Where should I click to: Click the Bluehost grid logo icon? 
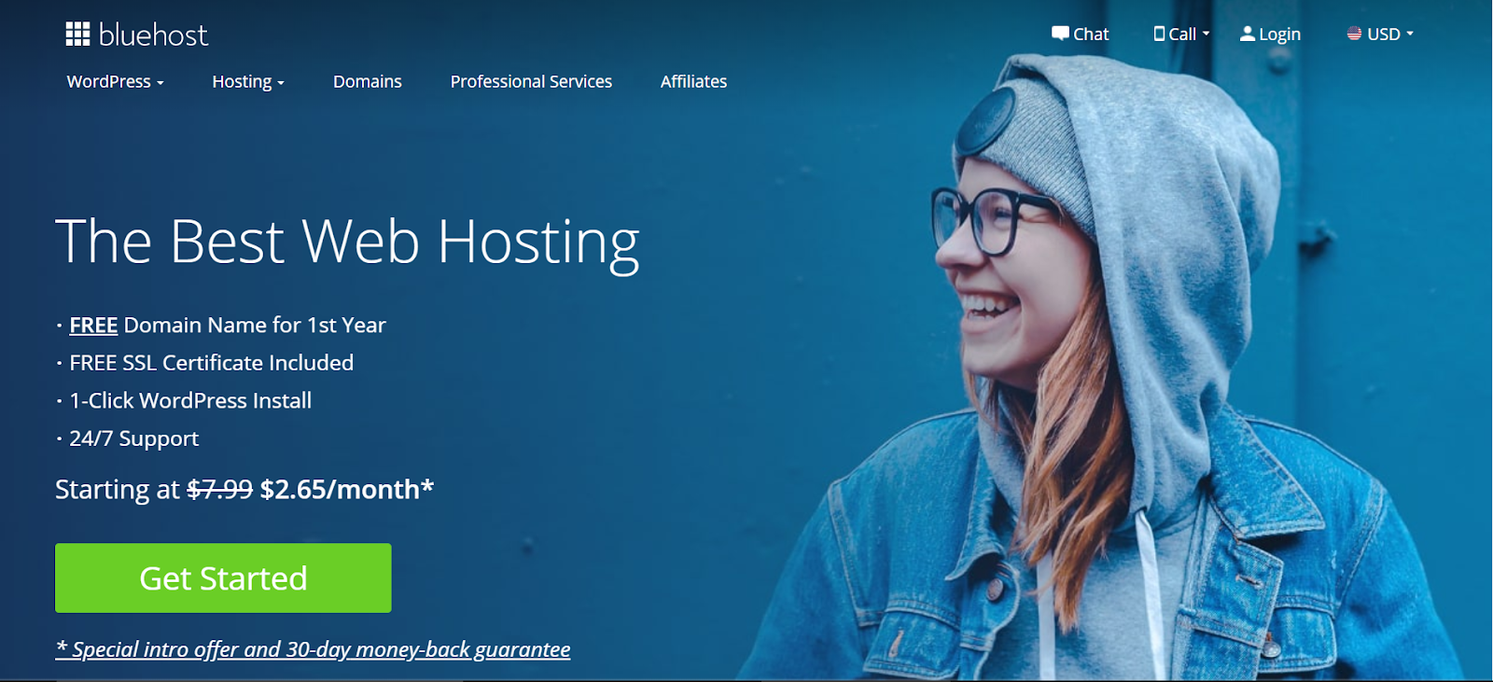tap(77, 35)
